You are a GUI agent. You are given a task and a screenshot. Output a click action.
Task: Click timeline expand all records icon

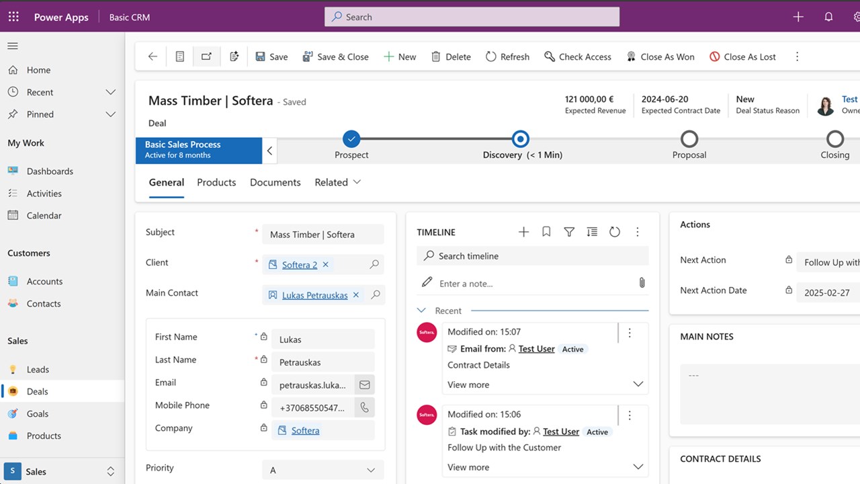tap(592, 232)
